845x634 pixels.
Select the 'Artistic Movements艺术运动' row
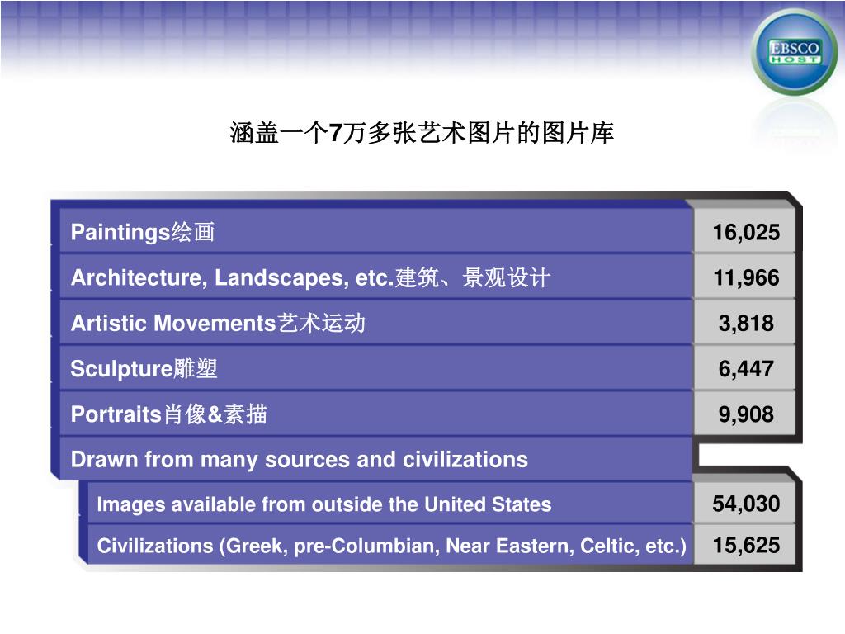tap(375, 323)
